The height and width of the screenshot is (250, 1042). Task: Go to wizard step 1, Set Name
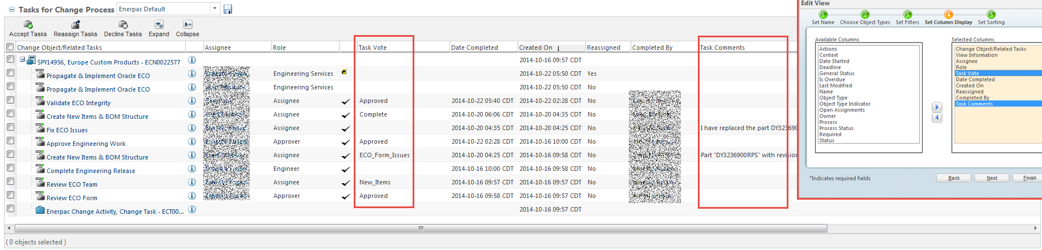coord(823,15)
